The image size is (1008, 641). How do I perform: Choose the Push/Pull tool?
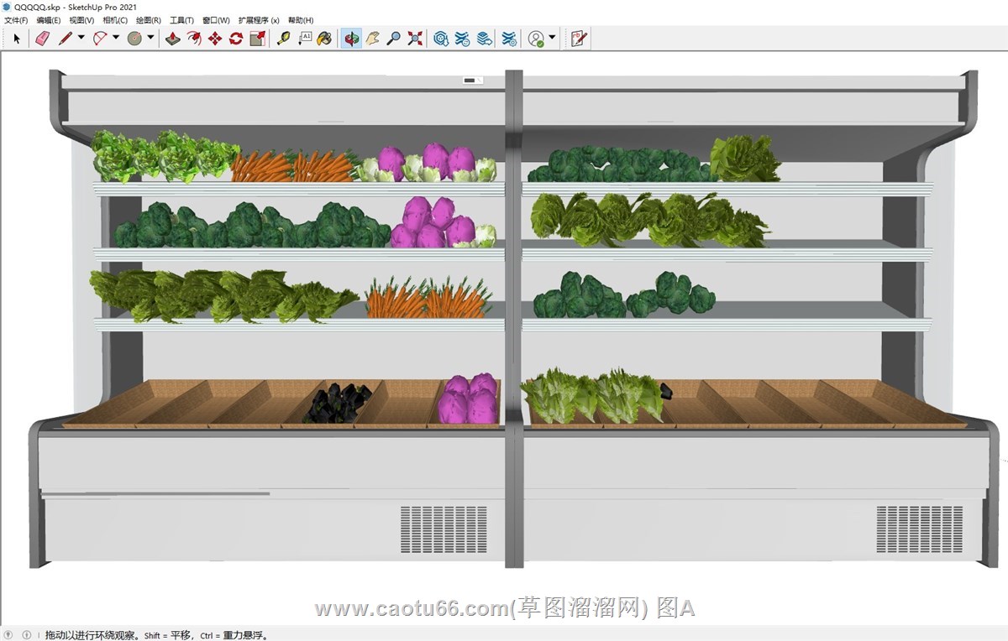click(x=172, y=39)
